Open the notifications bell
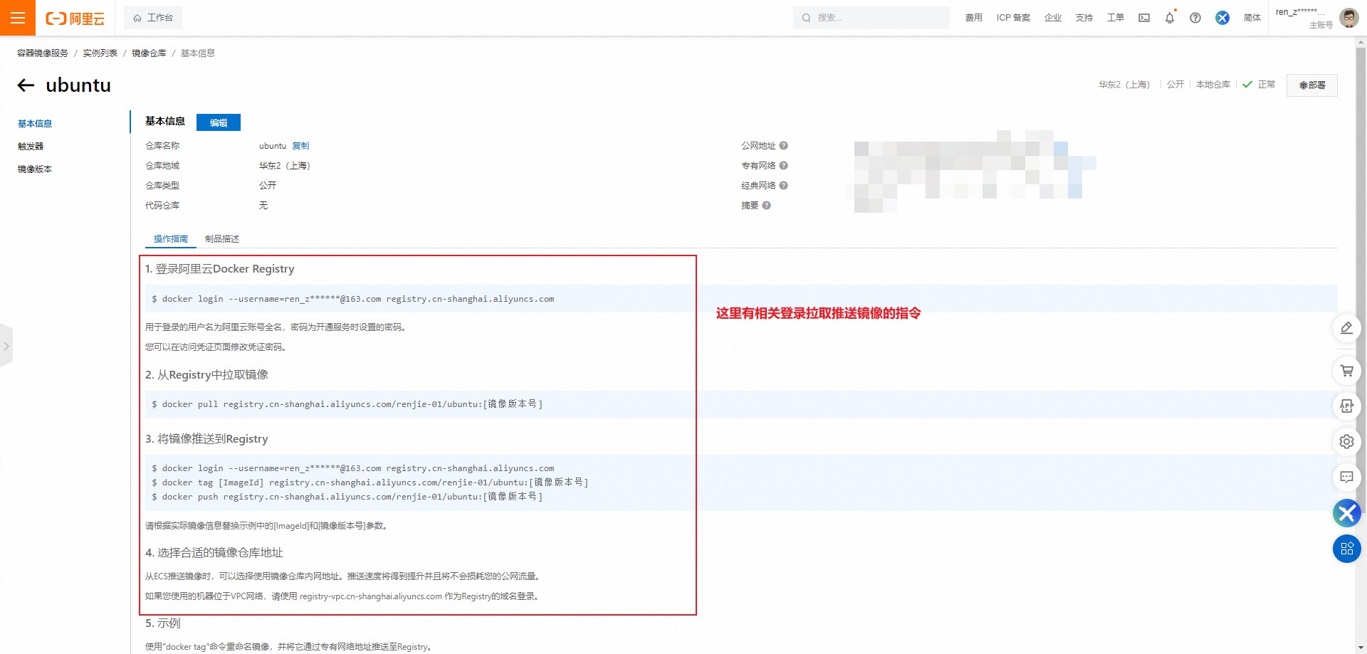This screenshot has width=1367, height=654. (1170, 18)
